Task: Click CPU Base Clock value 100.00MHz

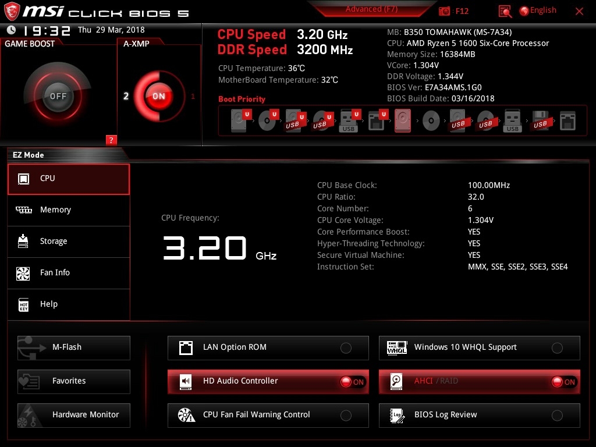Action: [x=489, y=185]
